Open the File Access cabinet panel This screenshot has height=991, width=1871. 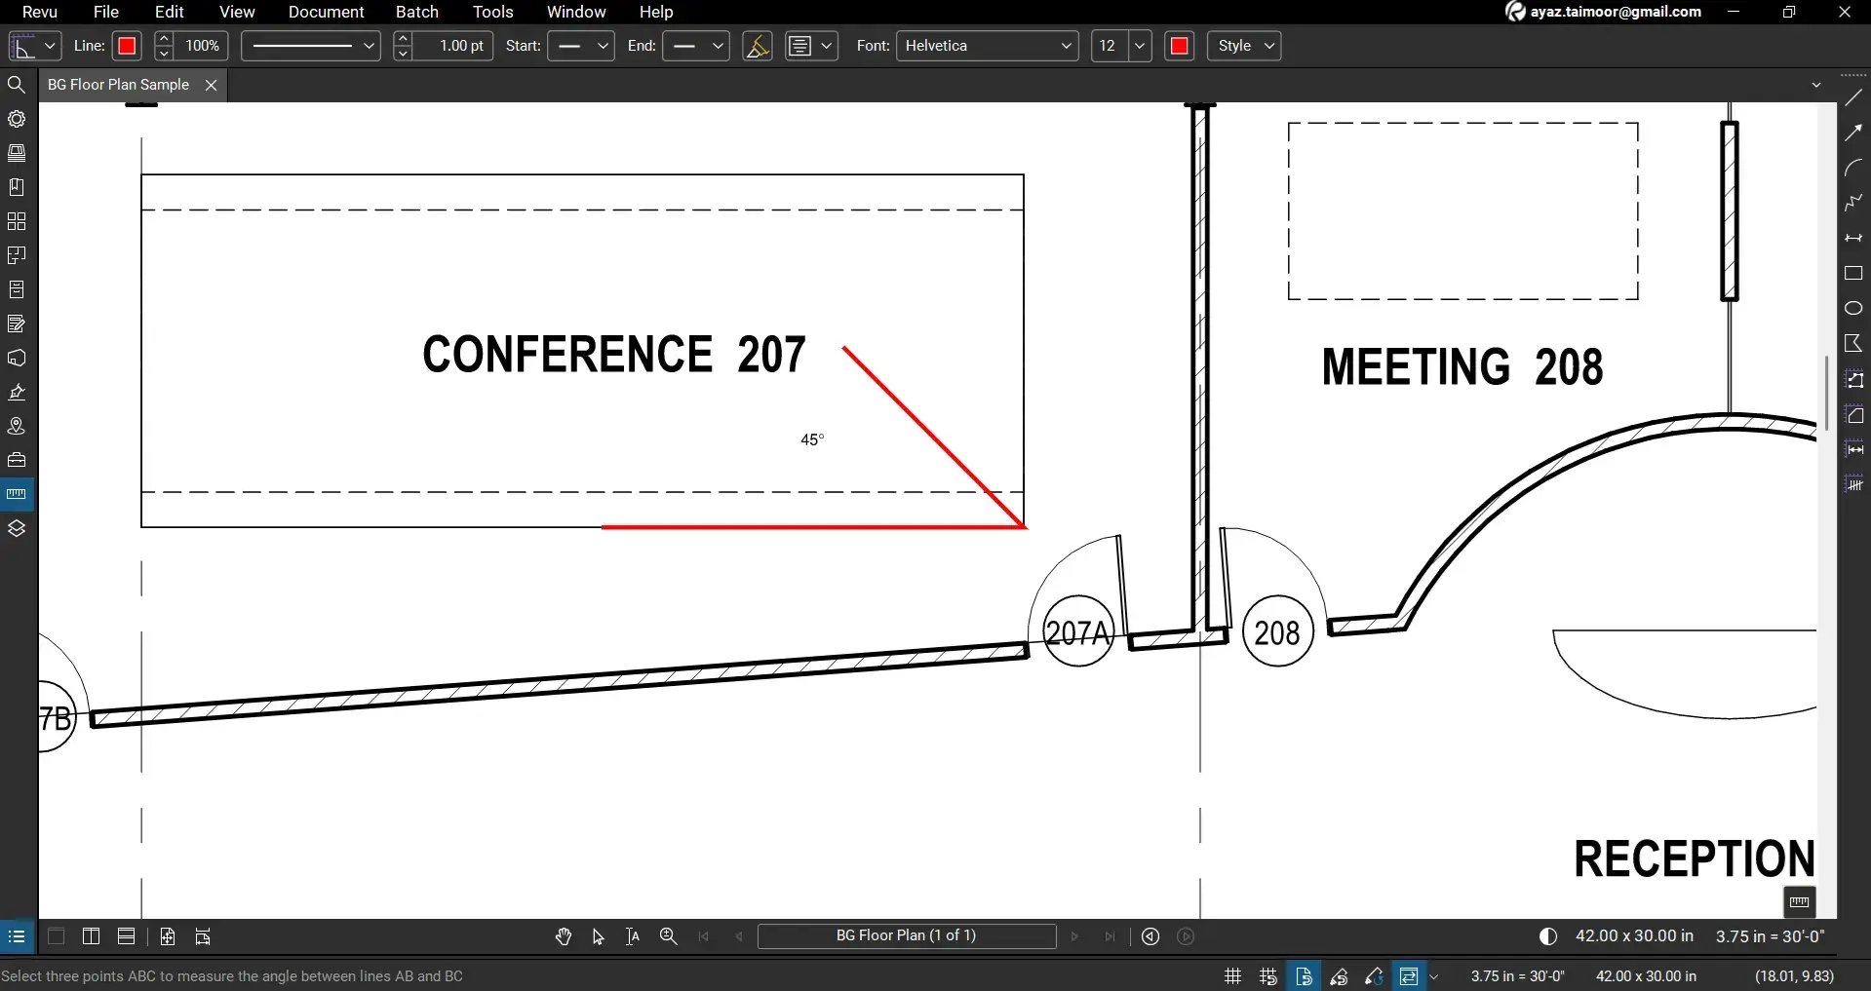[17, 289]
